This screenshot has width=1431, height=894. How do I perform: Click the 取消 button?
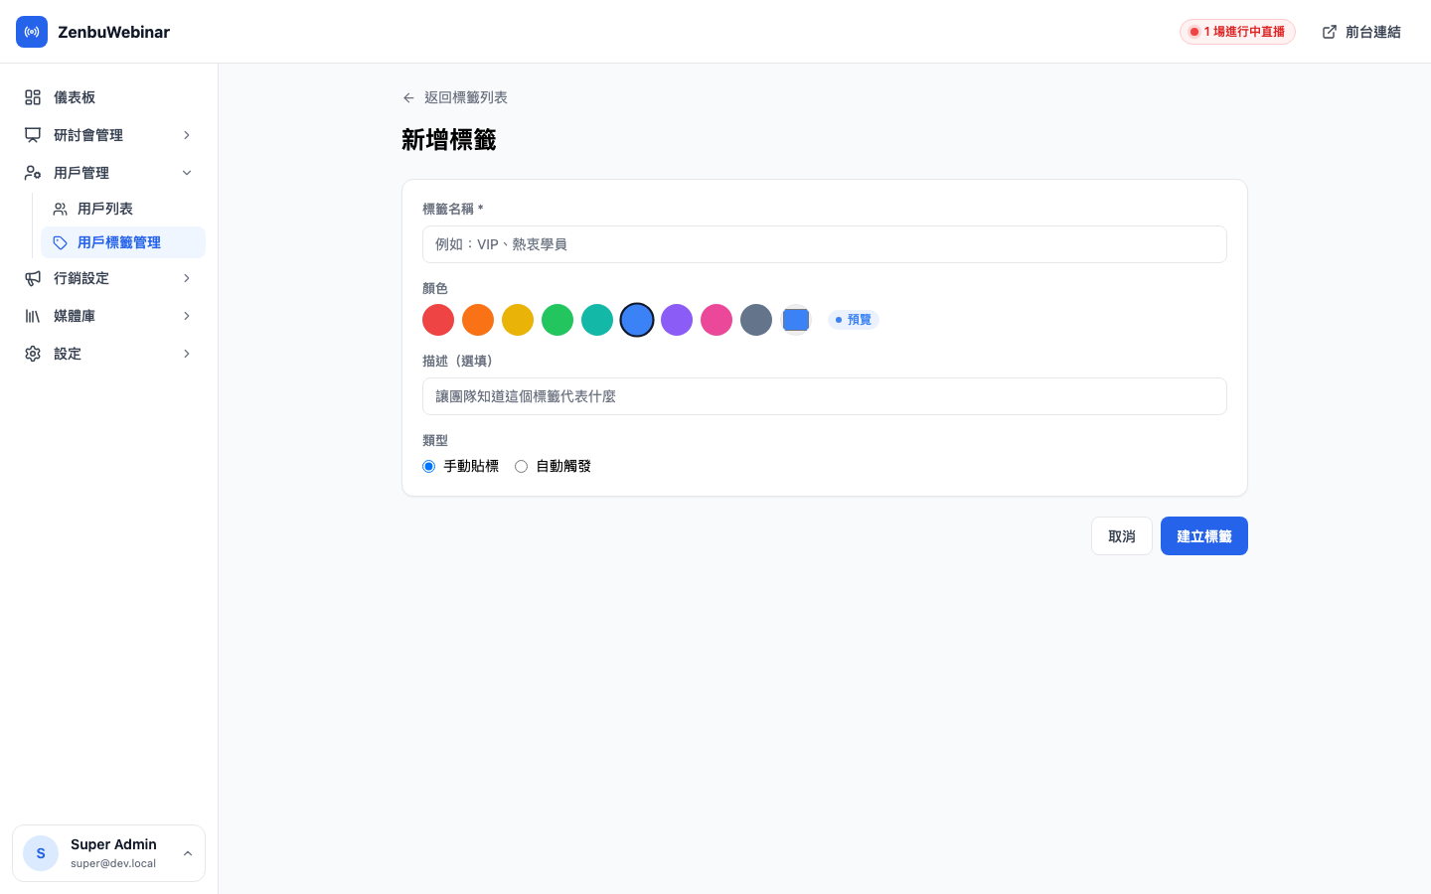pos(1121,535)
